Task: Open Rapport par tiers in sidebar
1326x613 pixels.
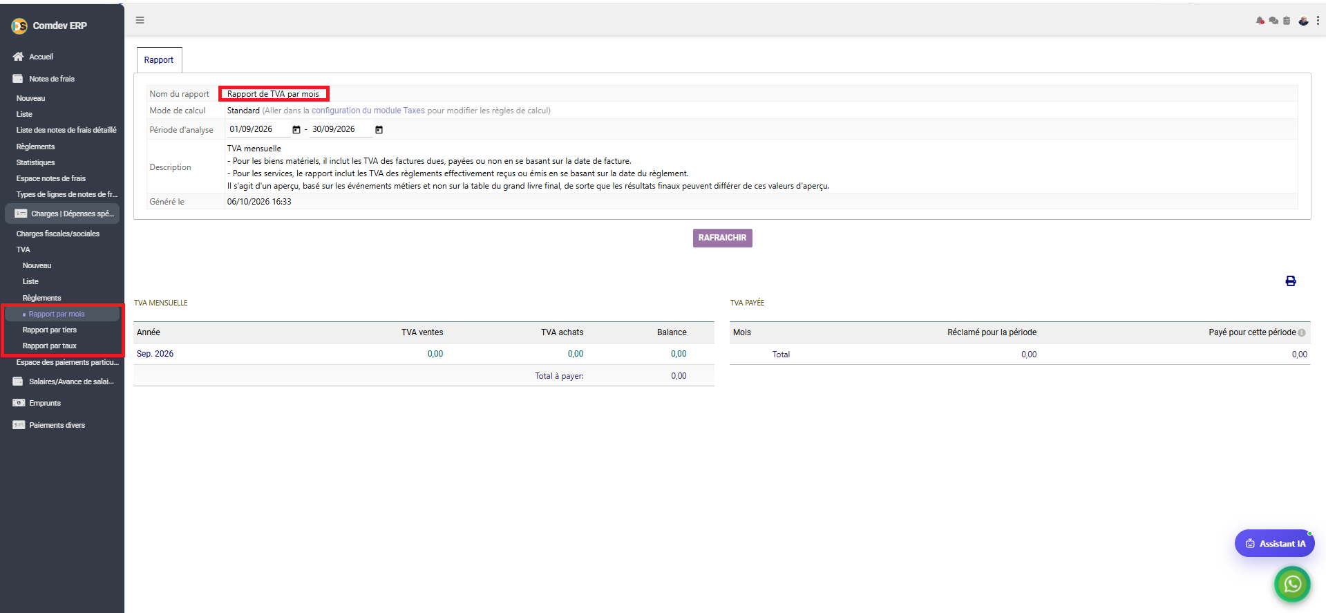Action: coord(50,330)
